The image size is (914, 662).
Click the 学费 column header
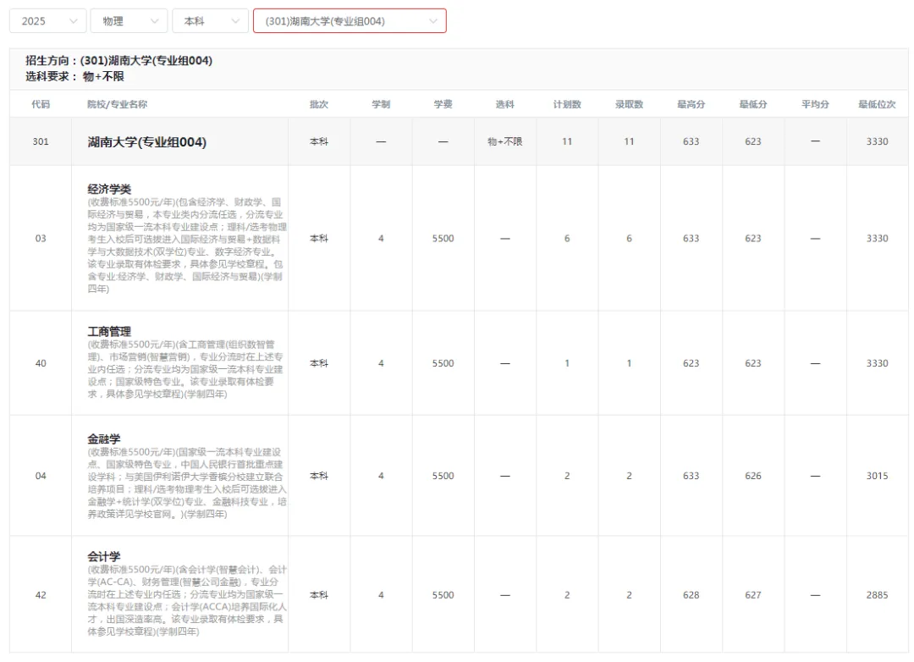point(443,104)
